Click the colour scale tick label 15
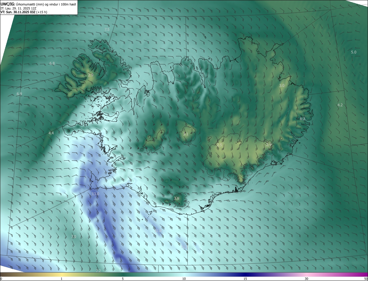The image size is (368, 281). tap(245, 279)
